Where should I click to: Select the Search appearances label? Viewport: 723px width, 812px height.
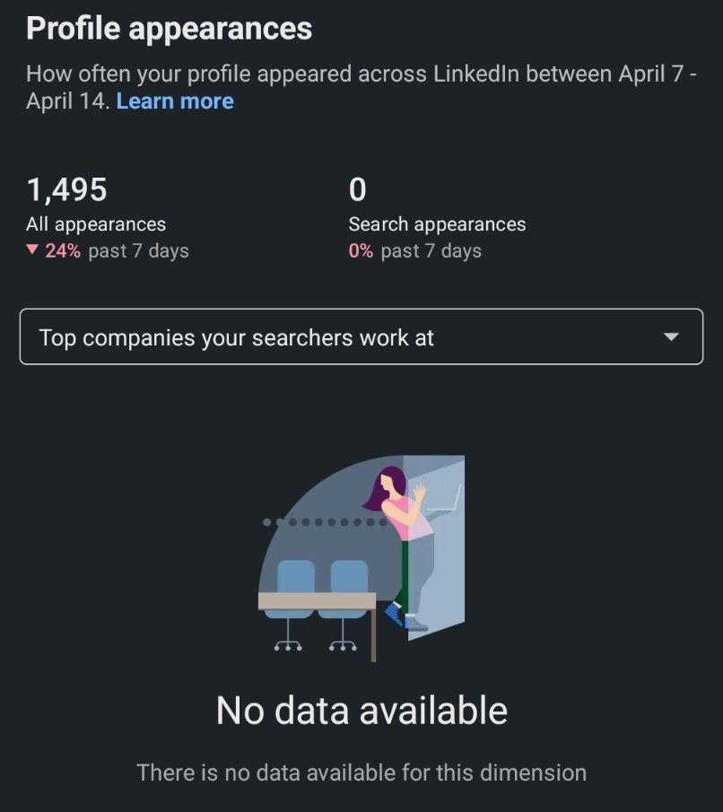437,224
